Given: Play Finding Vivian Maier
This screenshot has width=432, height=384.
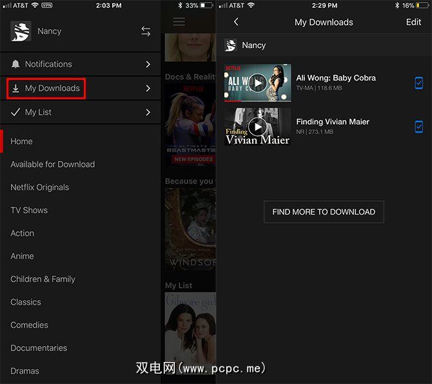Looking at the screenshot, I should (258, 126).
